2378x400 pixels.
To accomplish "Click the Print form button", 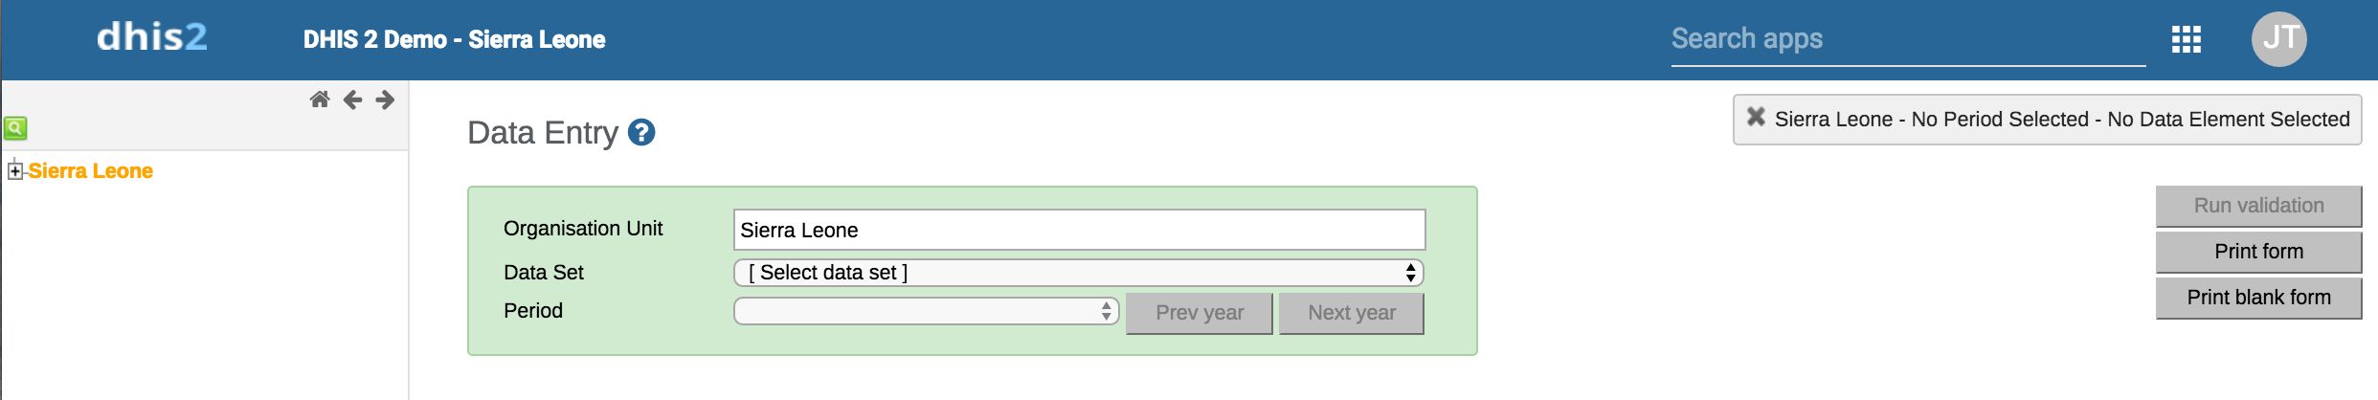I will click(x=2257, y=252).
